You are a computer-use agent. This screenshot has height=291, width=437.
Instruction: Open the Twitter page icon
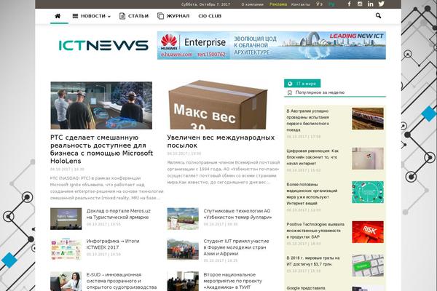click(381, 4)
